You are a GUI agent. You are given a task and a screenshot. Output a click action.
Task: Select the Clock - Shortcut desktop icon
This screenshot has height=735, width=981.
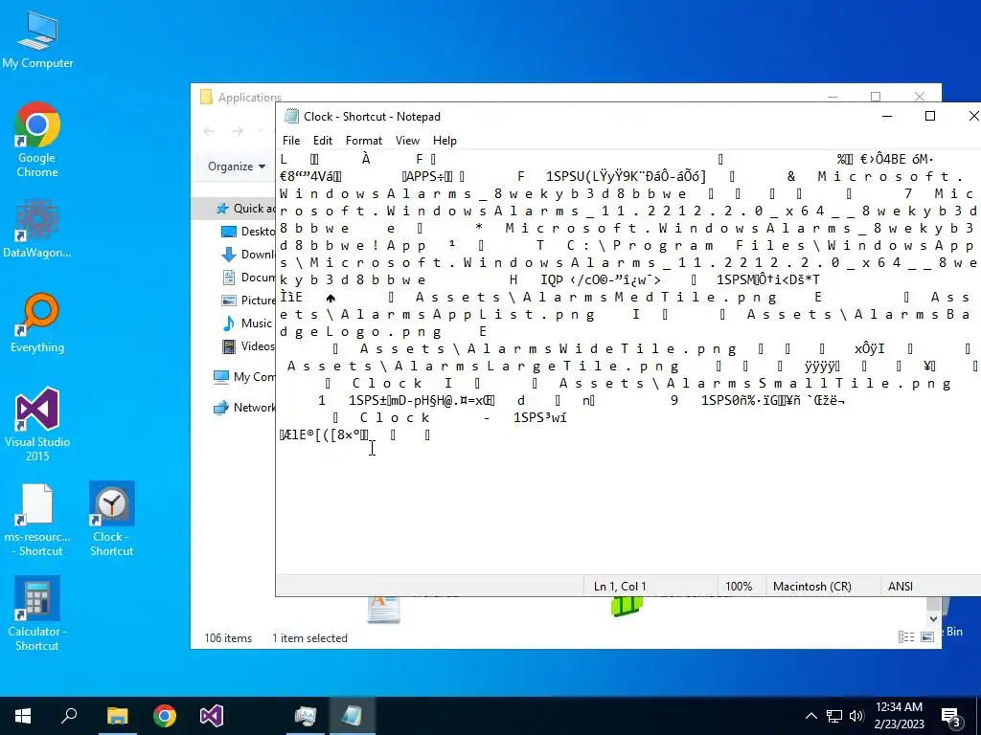click(111, 520)
